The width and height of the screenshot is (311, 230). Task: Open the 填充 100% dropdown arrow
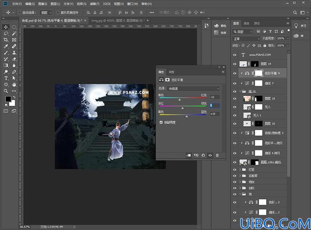(287, 46)
